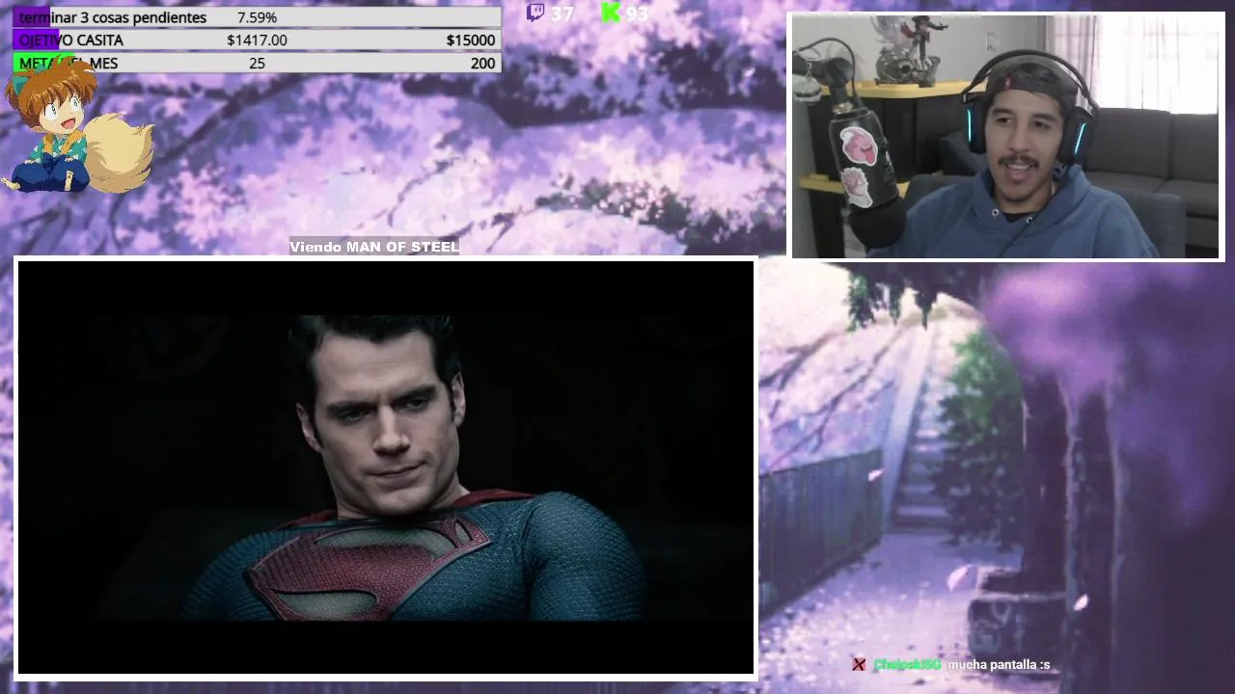
Task: Click the 'META DEL MES' progress bar
Action: tap(257, 63)
